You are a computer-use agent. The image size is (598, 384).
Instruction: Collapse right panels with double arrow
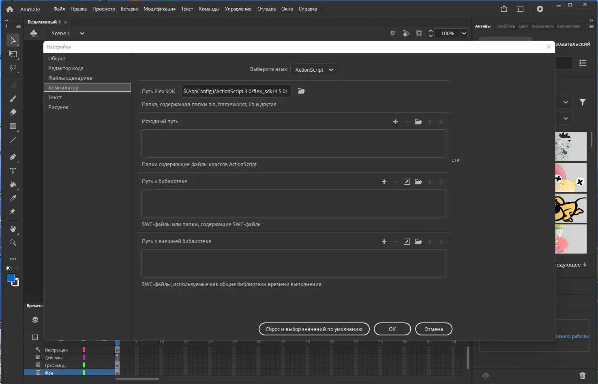pyautogui.click(x=592, y=20)
